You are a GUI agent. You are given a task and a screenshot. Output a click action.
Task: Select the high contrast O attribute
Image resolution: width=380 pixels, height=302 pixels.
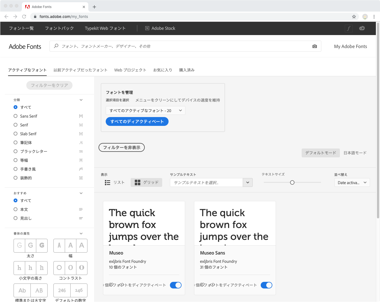pos(82,268)
